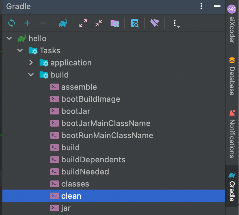Click the Gradle panel title

click(x=19, y=6)
